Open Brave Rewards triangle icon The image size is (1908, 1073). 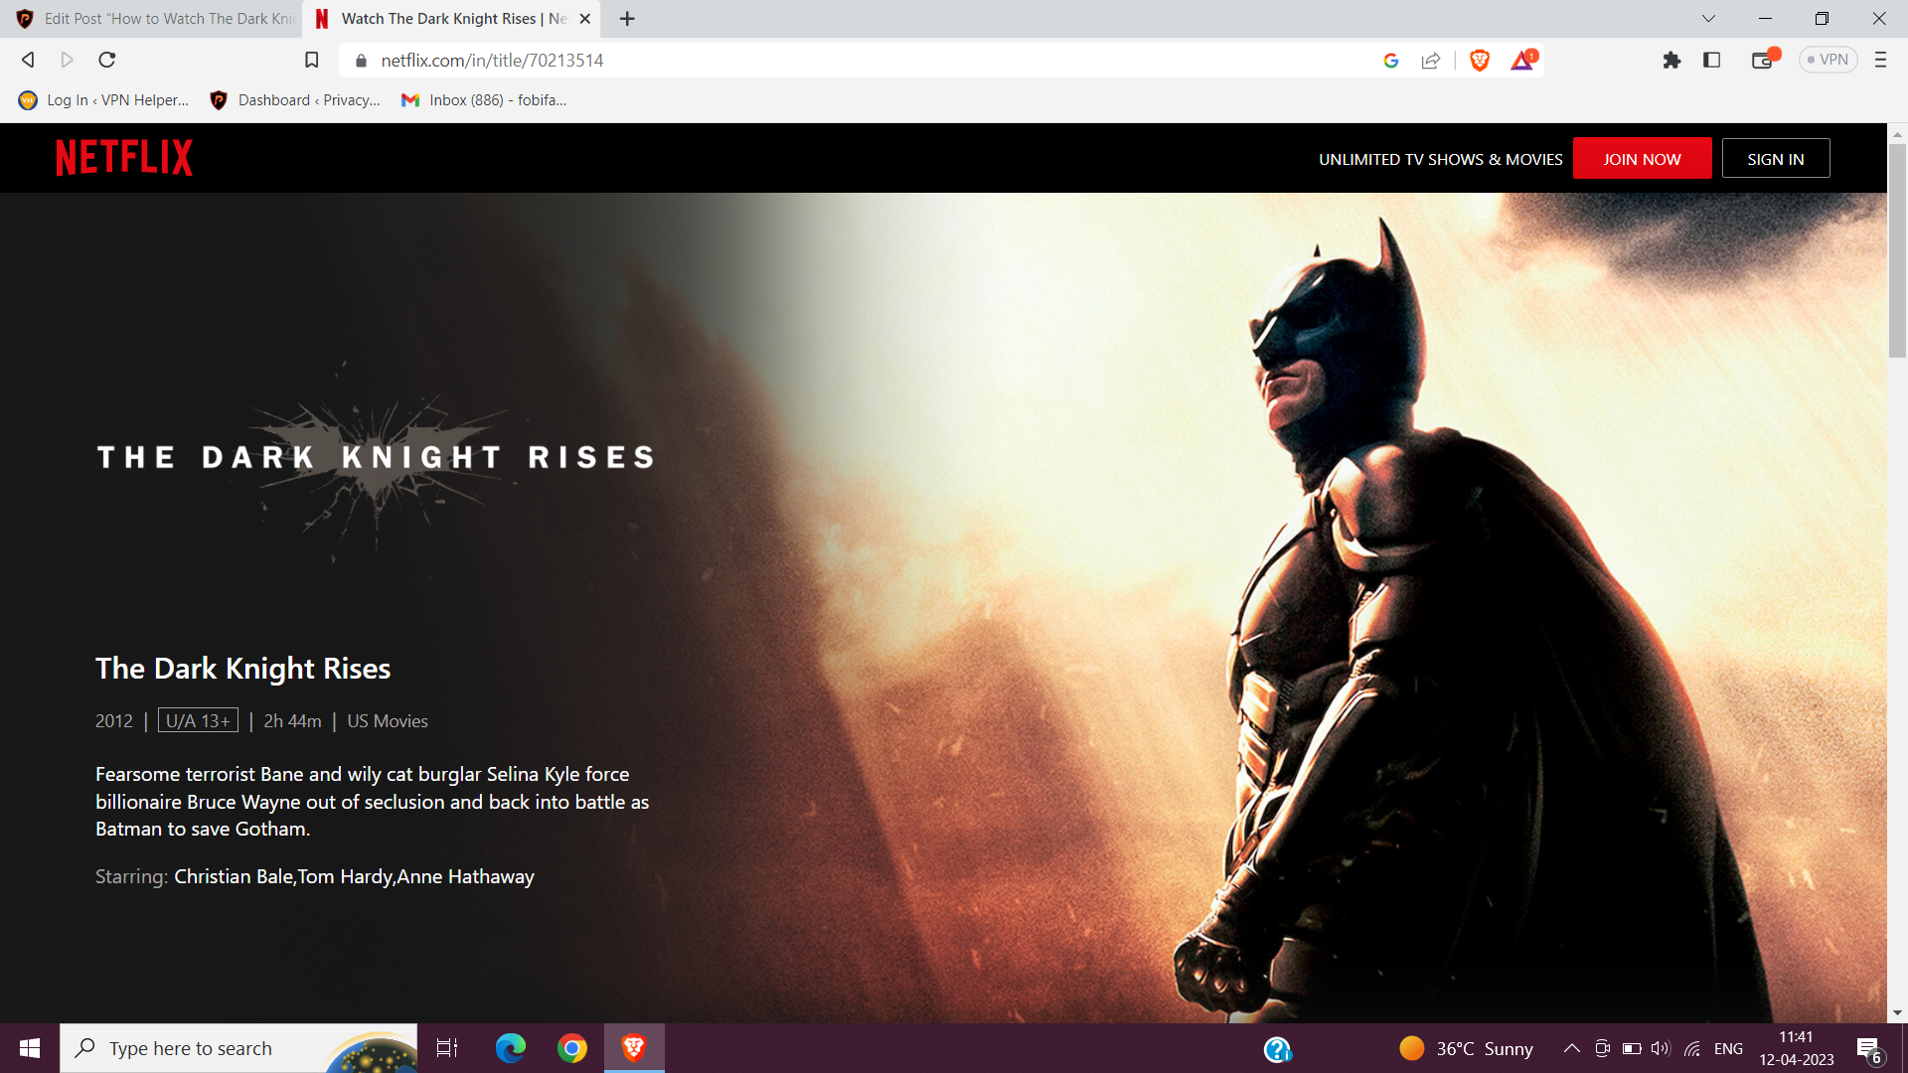(x=1522, y=60)
